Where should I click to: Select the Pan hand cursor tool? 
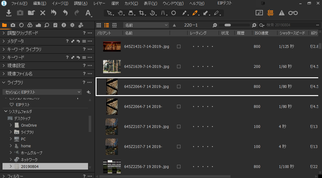coord(120,13)
